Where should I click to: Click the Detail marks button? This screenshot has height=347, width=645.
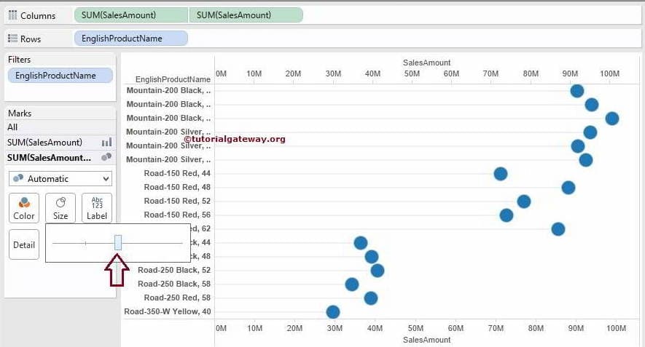[24, 244]
